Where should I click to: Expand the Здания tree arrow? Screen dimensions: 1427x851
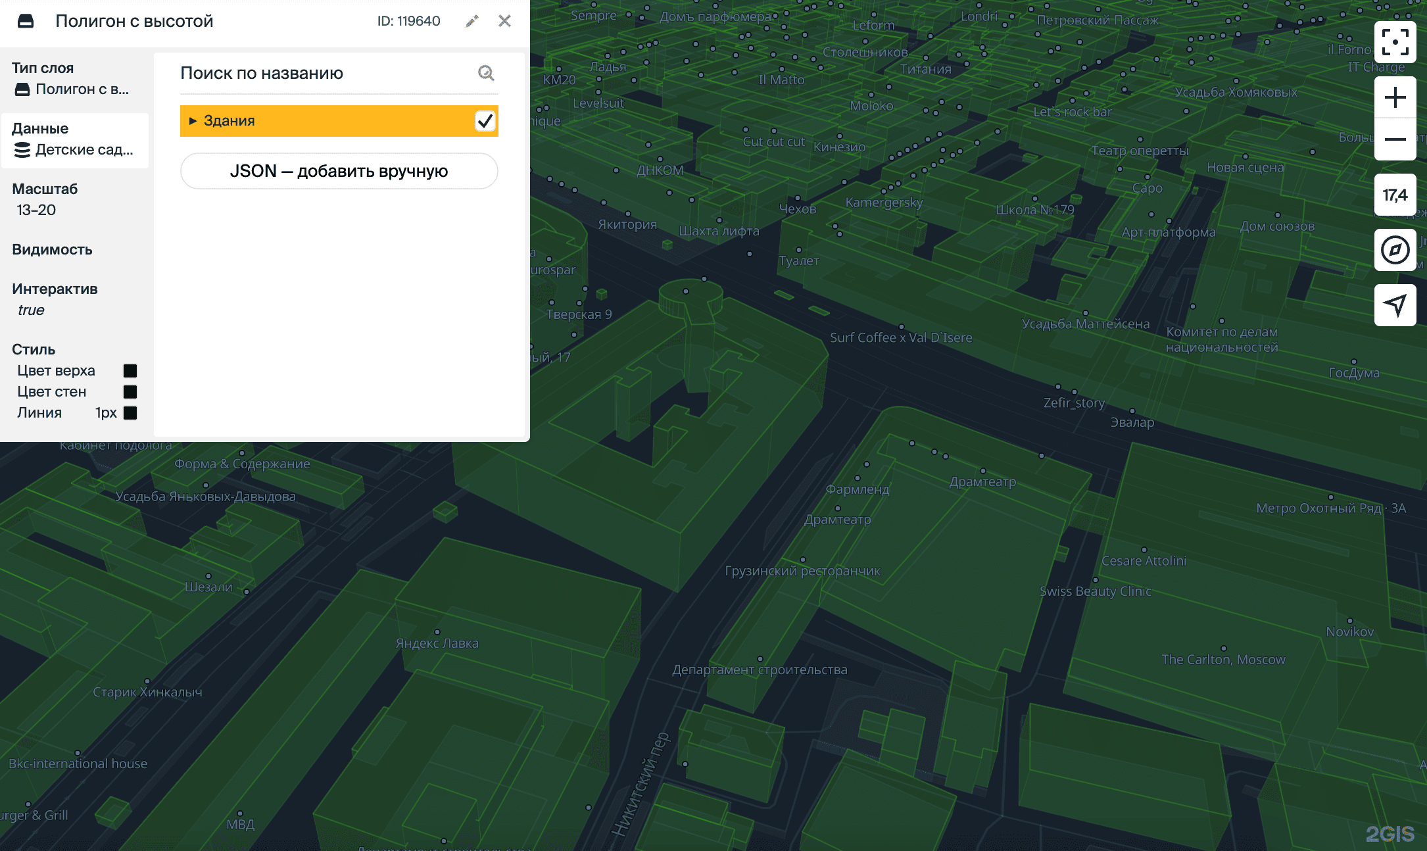[x=193, y=121]
